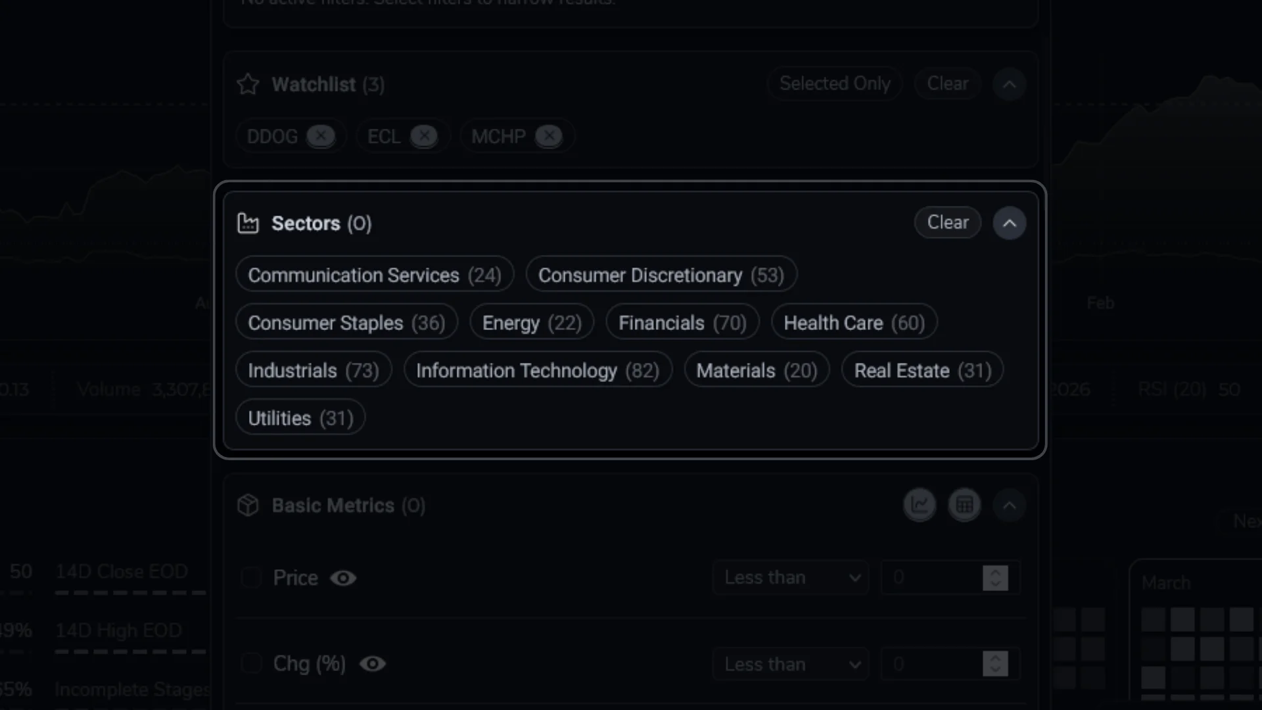
Task: Open the table view in Basic Metrics
Action: pos(965,505)
